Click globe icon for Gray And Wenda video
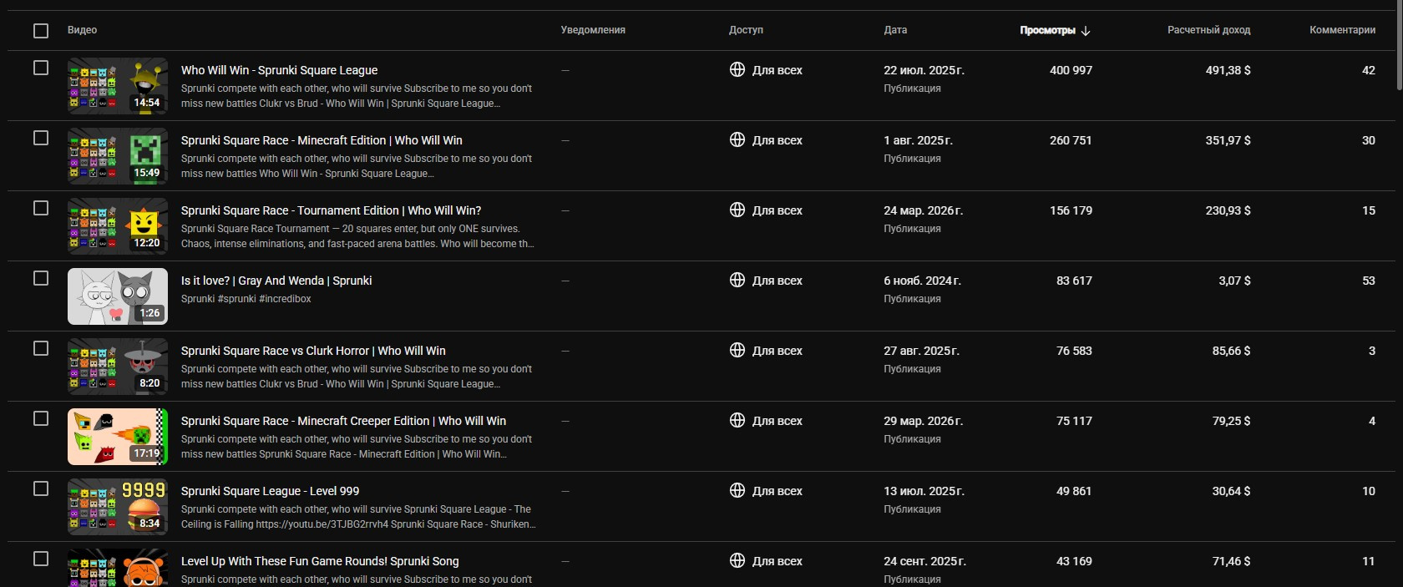The width and height of the screenshot is (1403, 587). click(x=737, y=281)
